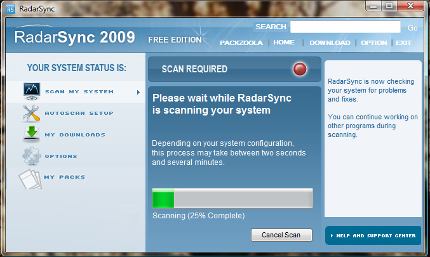Open My Packs sidebar entry
The height and width of the screenshot is (257, 430).
point(76,178)
